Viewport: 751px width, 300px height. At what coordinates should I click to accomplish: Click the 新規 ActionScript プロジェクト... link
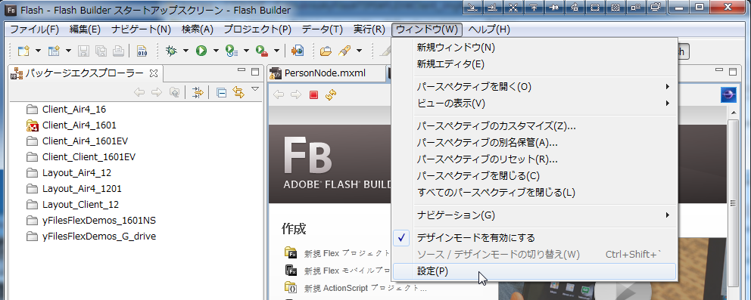[x=366, y=288]
